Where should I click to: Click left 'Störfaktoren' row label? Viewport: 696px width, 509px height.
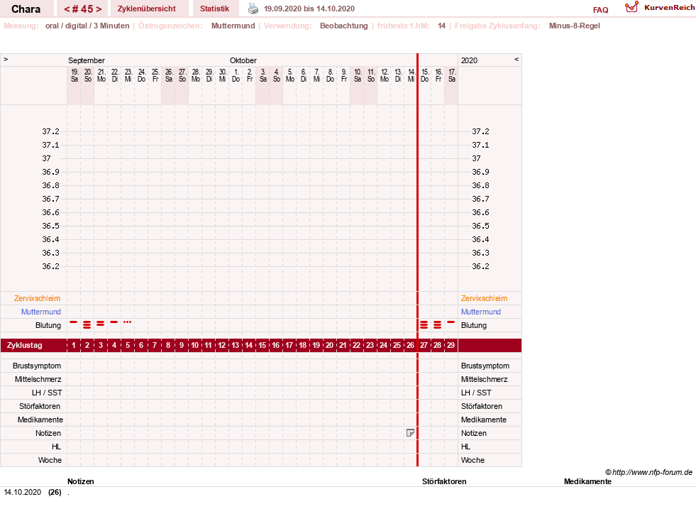pos(40,406)
